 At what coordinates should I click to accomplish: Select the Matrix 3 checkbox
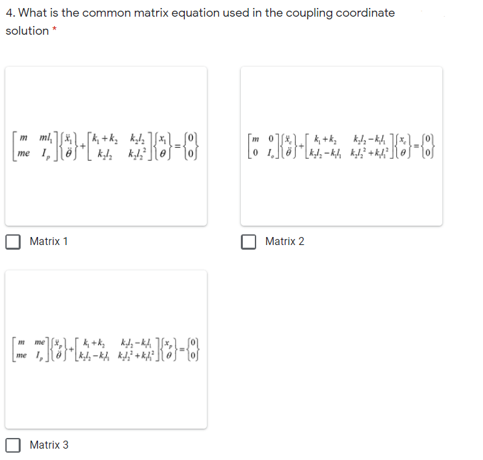[x=14, y=445]
